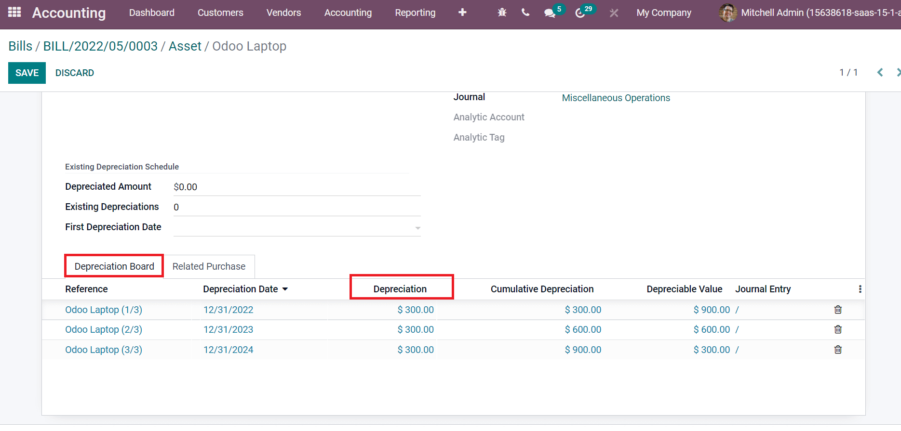Open the apps grid menu icon
The height and width of the screenshot is (431, 901).
click(x=14, y=12)
